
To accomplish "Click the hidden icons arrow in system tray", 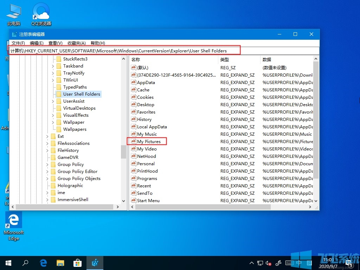I will pyautogui.click(x=251, y=263).
